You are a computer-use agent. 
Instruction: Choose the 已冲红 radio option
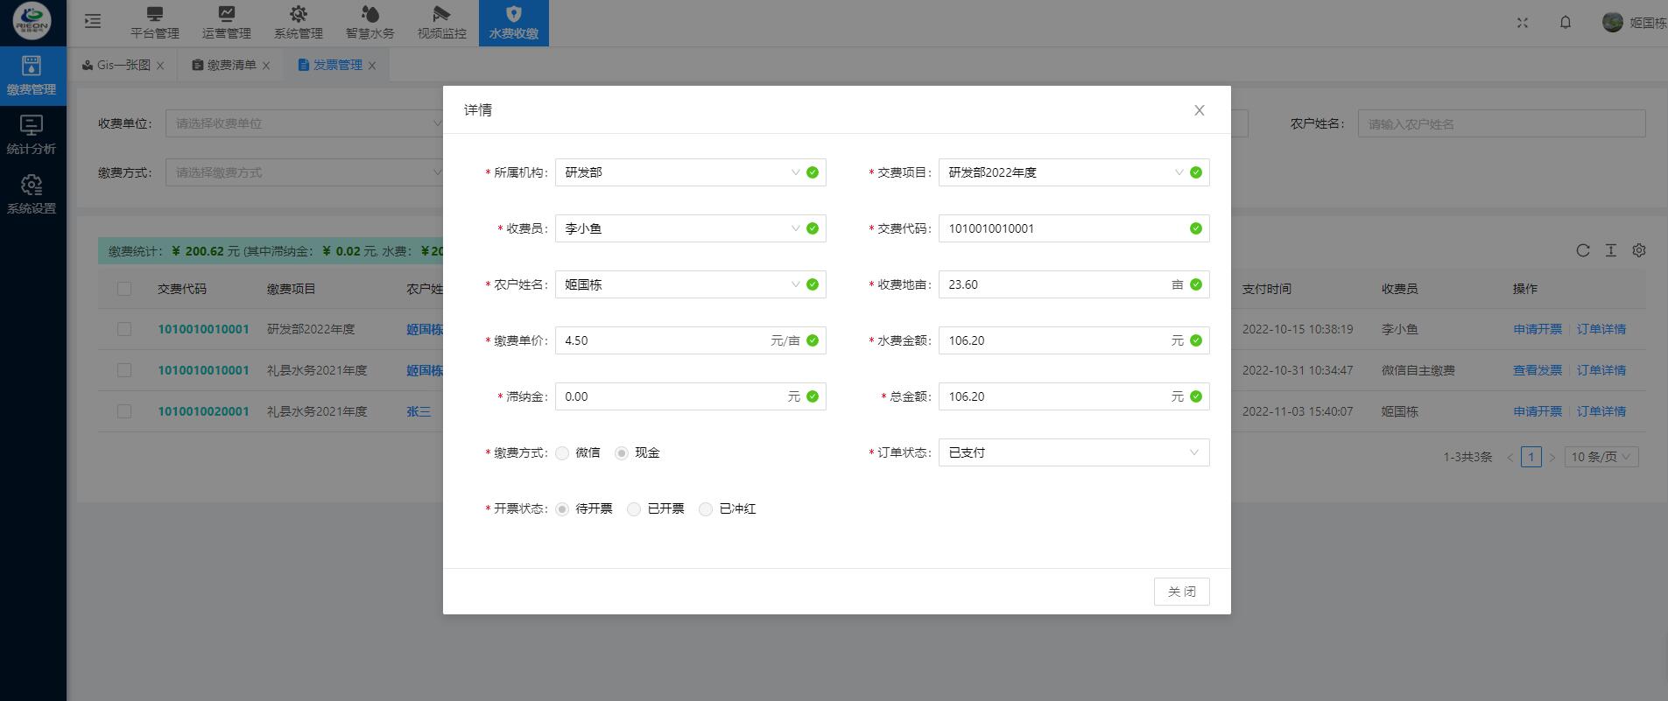[x=706, y=509]
